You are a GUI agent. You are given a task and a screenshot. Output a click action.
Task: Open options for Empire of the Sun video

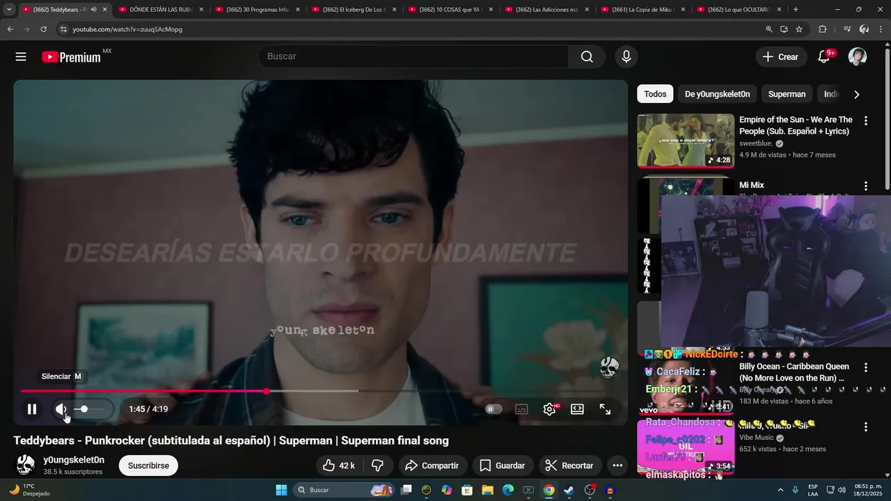pyautogui.click(x=866, y=120)
